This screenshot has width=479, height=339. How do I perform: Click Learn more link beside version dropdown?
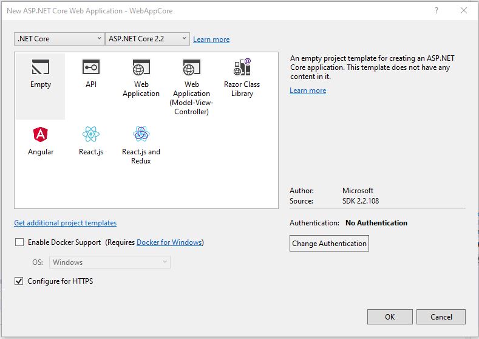211,39
